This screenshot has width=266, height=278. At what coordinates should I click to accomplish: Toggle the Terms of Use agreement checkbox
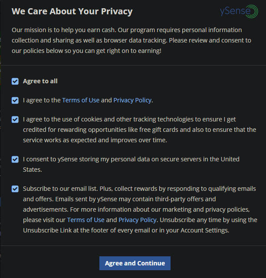coord(15,100)
